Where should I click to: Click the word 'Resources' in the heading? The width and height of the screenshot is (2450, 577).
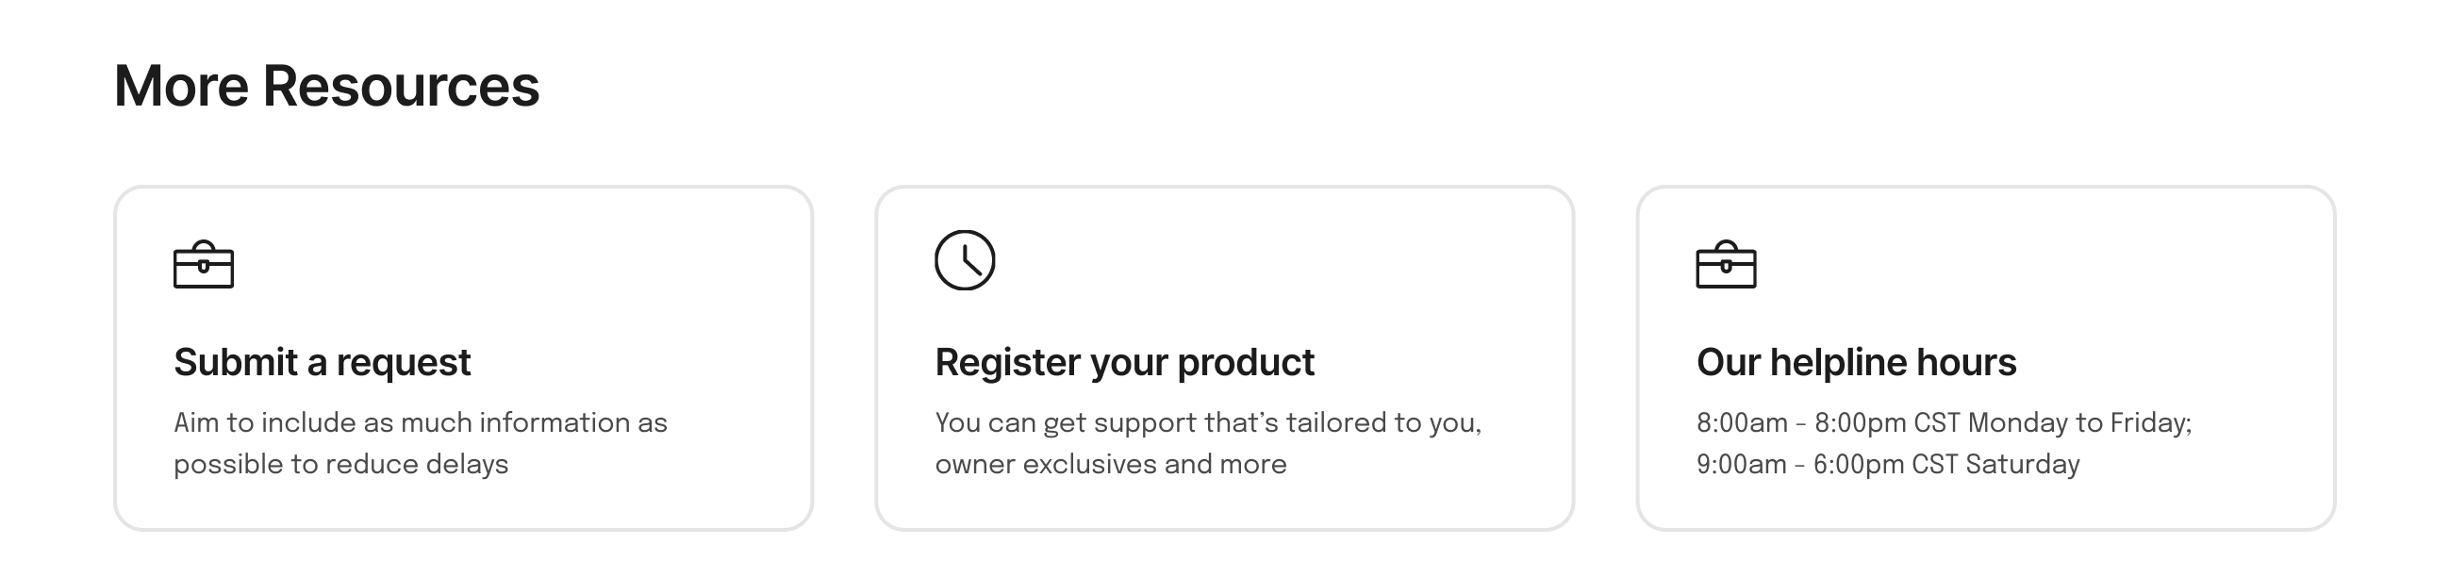point(401,87)
